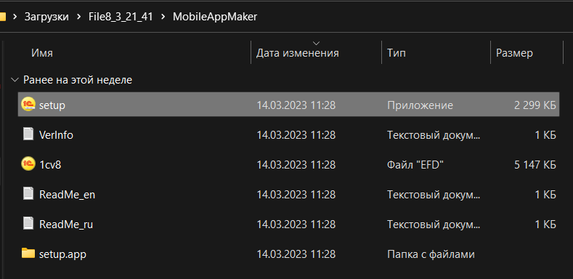Click the VerInfo text document icon
This screenshot has height=279, width=573.
[x=28, y=134]
